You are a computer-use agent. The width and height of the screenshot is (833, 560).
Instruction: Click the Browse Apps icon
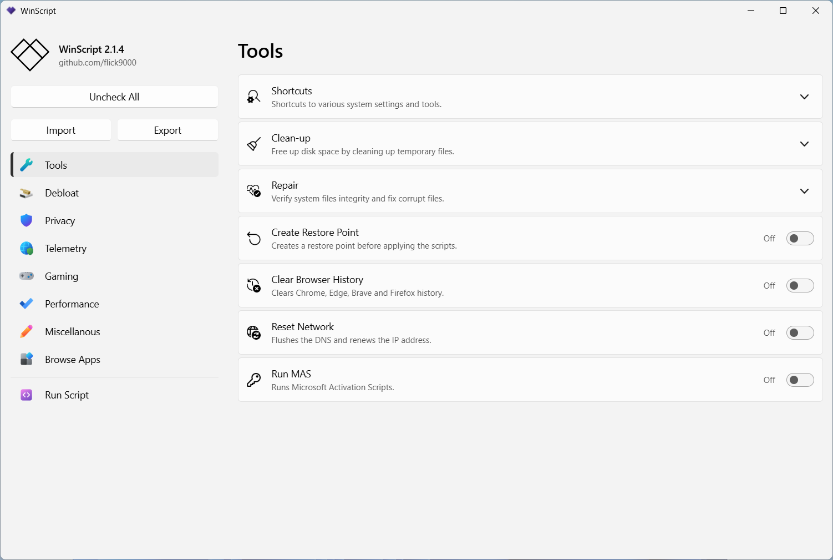coord(26,360)
